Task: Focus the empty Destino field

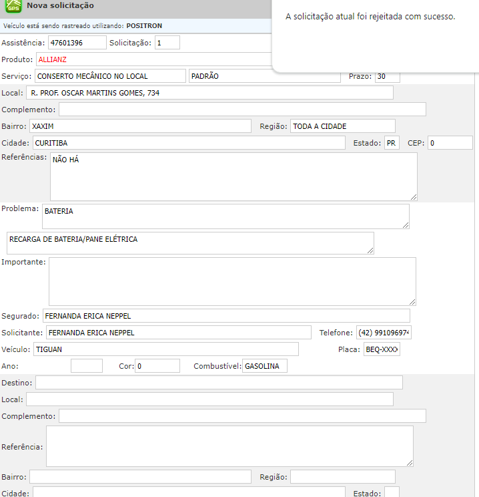Action: pyautogui.click(x=219, y=383)
